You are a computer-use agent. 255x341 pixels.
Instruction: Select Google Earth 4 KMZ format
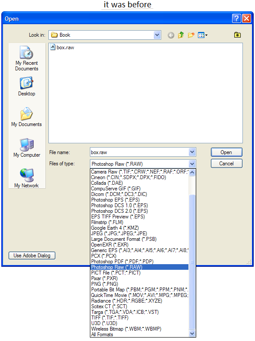pyautogui.click(x=139, y=228)
